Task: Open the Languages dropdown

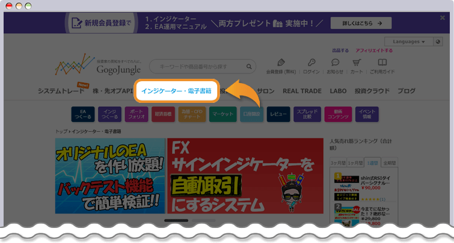Action: coord(409,42)
